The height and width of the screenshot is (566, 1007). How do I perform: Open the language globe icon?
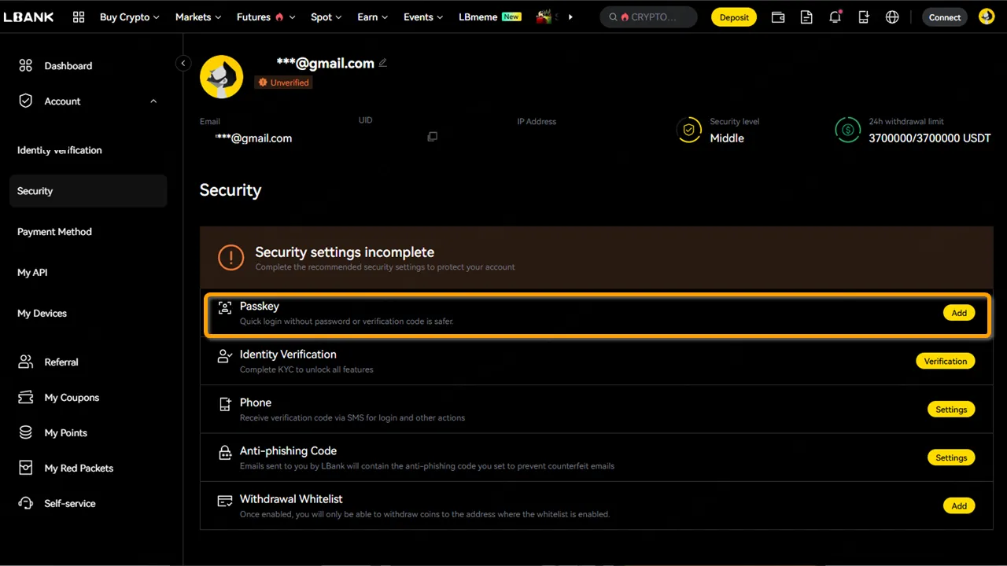point(892,17)
